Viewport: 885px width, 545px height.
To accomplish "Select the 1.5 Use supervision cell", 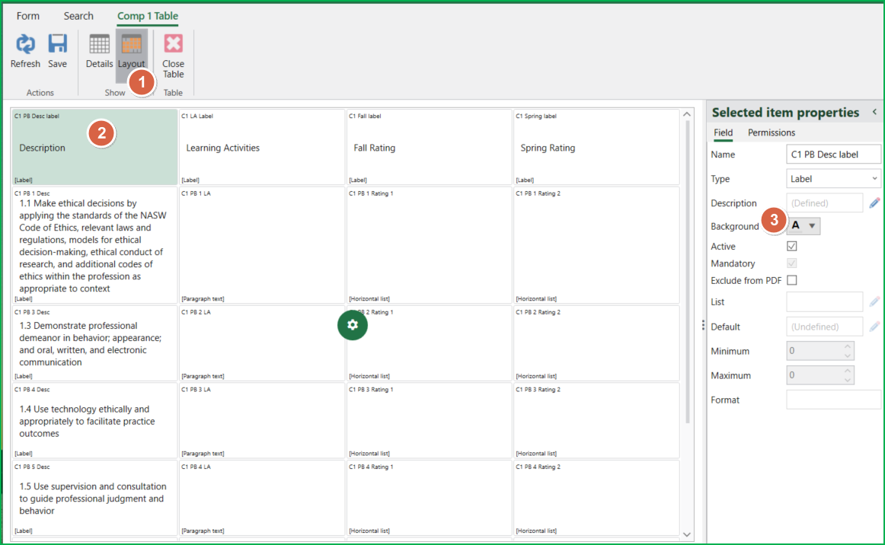I will [x=94, y=498].
